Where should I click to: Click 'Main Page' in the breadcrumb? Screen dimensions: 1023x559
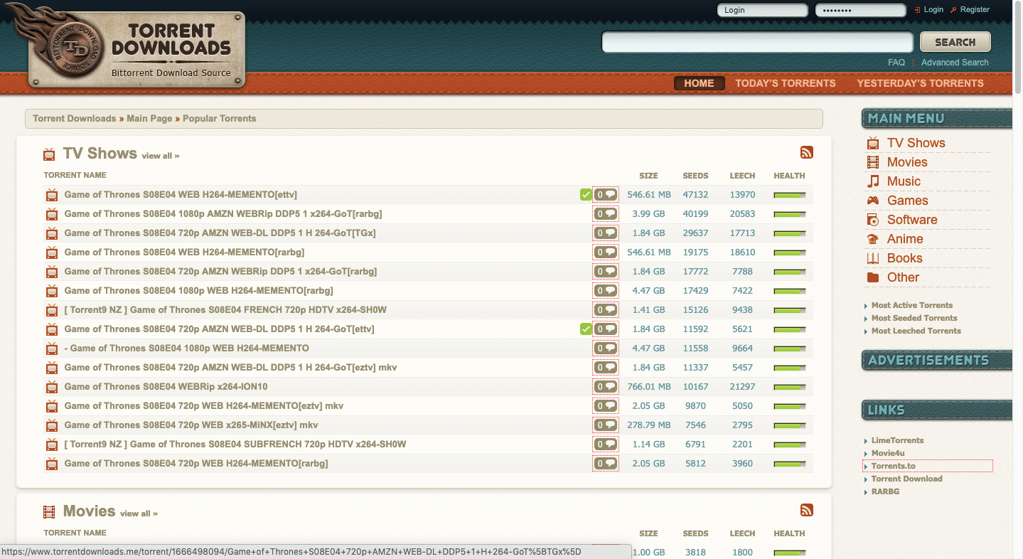[x=149, y=119]
